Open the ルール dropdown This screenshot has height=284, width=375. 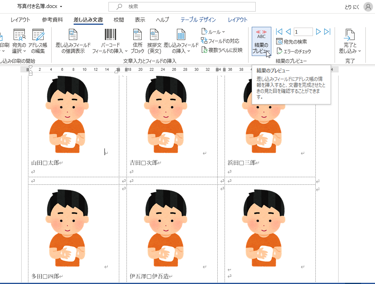[x=215, y=31]
